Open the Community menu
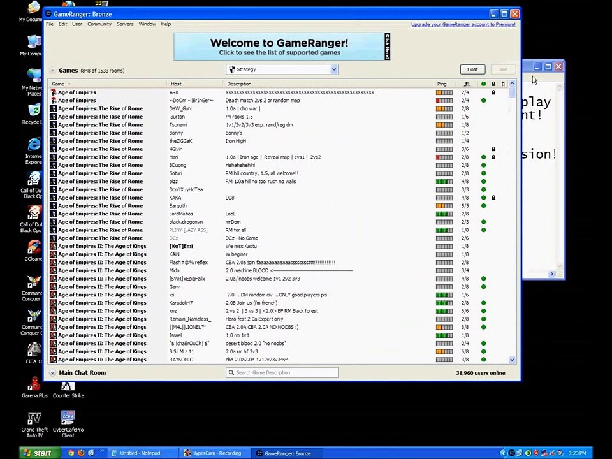612x459 pixels. [99, 24]
